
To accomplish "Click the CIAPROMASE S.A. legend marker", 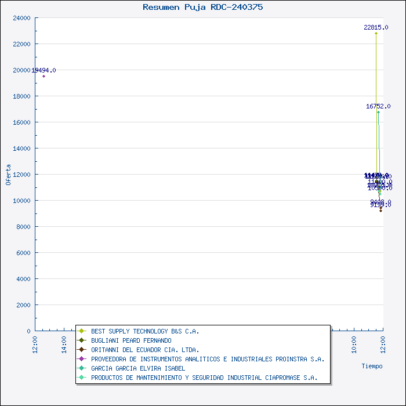I will click(82, 378).
